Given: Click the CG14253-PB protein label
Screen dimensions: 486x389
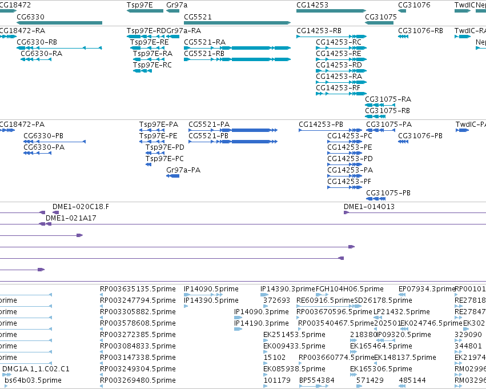Looking at the screenshot, I should click(321, 125).
